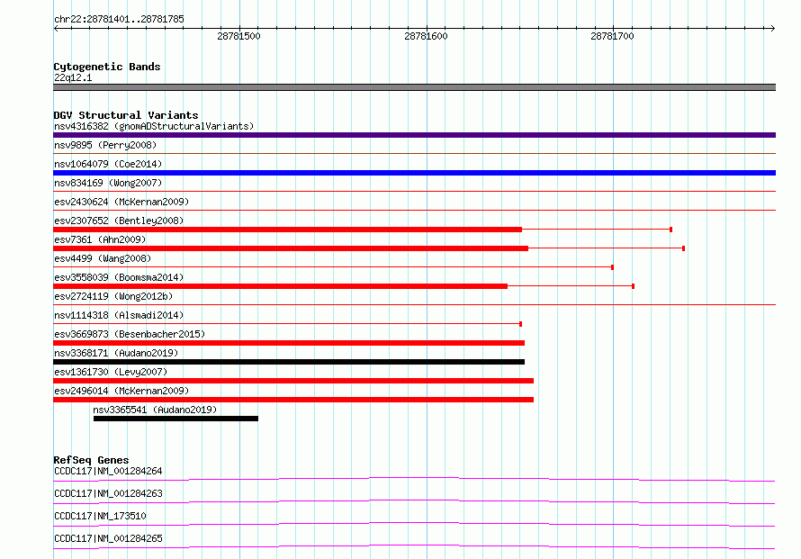Viewport: 801px width, 559px height.
Task: Select the red esv3669873 variant bar
Action: pyautogui.click(x=289, y=343)
